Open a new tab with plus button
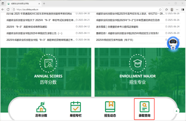Viewport: 186px width, 121px height. pyautogui.click(x=44, y=4)
